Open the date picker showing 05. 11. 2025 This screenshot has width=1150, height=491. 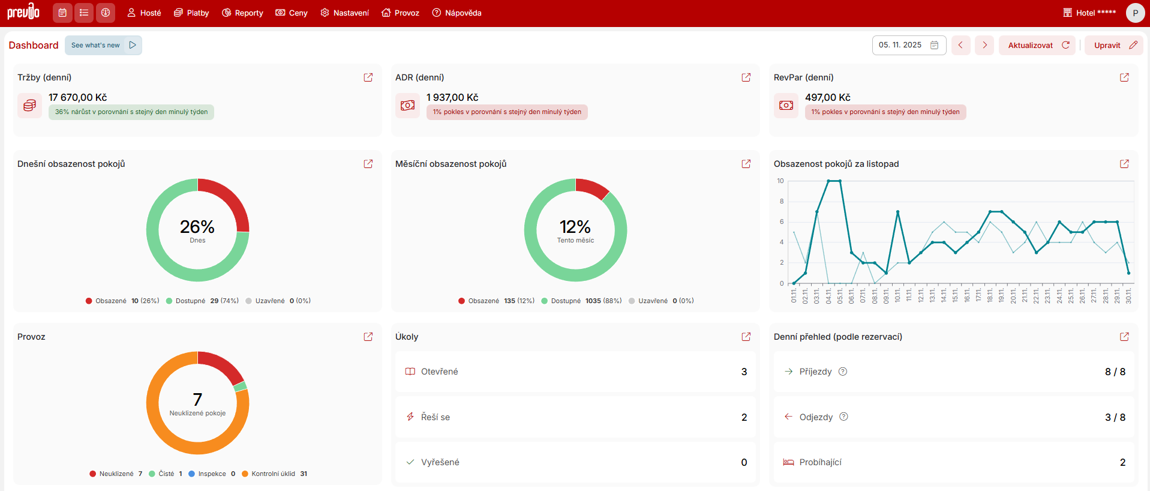coord(908,45)
